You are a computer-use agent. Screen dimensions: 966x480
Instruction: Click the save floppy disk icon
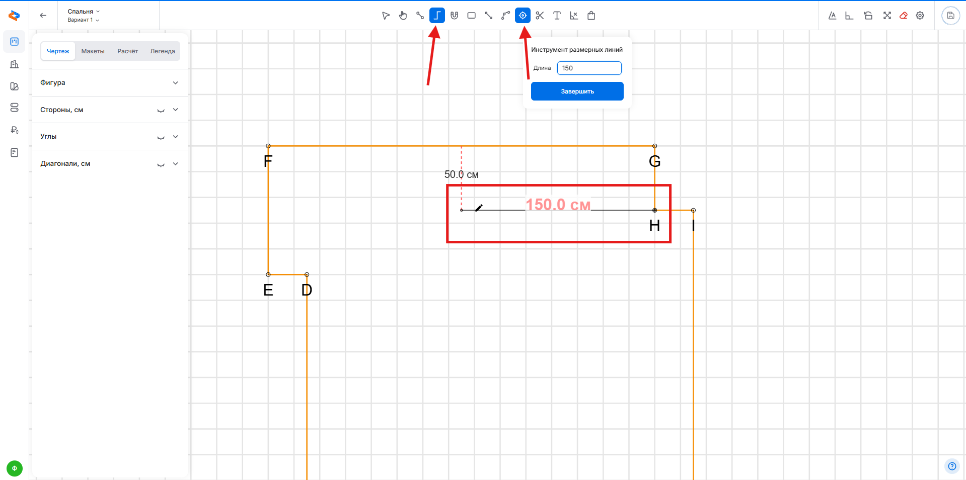(950, 16)
